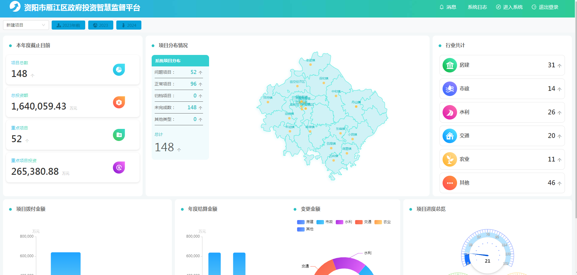The image size is (577, 275).
Task: Toggle the 房建 legend swatch
Action: click(x=301, y=222)
